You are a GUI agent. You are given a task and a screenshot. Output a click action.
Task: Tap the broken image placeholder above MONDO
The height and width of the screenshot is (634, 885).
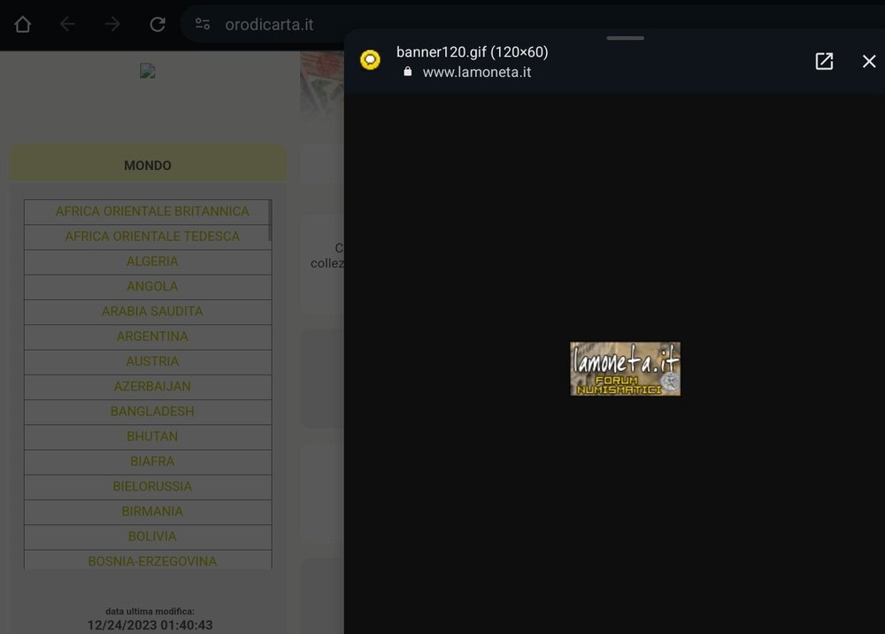tap(148, 72)
